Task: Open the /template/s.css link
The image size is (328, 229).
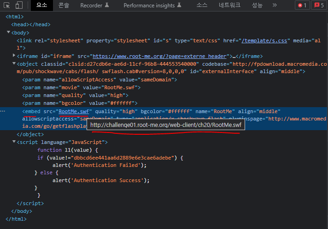Action: 264,40
